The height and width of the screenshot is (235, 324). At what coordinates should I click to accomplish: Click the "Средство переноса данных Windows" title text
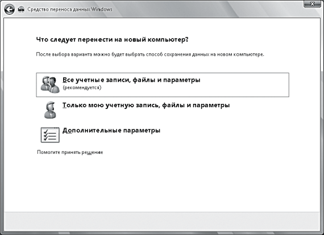[x=70, y=10]
